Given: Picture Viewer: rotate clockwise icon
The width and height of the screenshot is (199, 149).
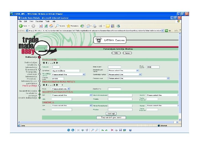Looking at the screenshot, I should (x=103, y=130).
